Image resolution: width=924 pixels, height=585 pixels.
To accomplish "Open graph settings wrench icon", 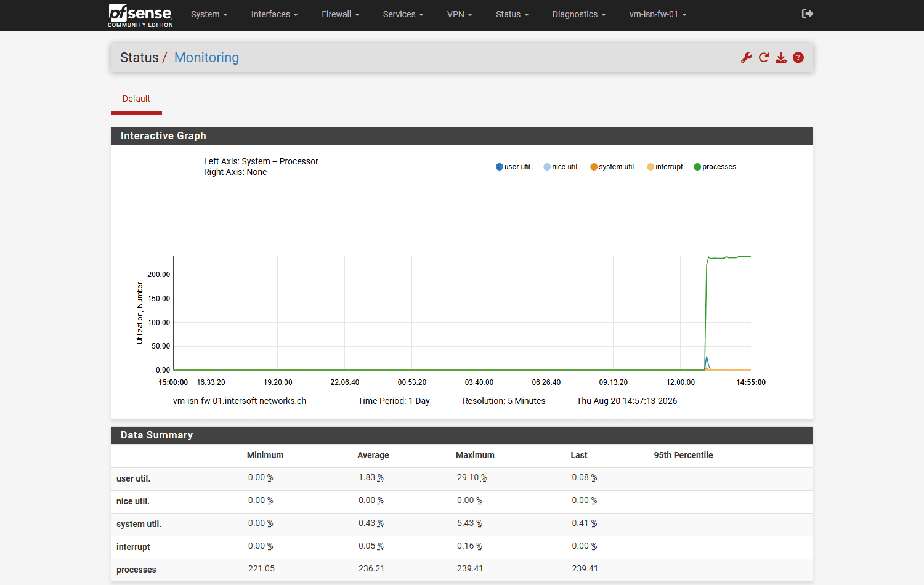I will point(747,57).
